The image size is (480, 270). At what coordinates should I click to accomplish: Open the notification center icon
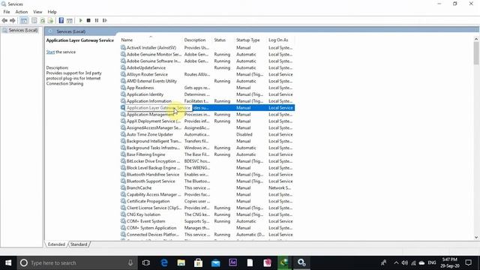[468, 263]
